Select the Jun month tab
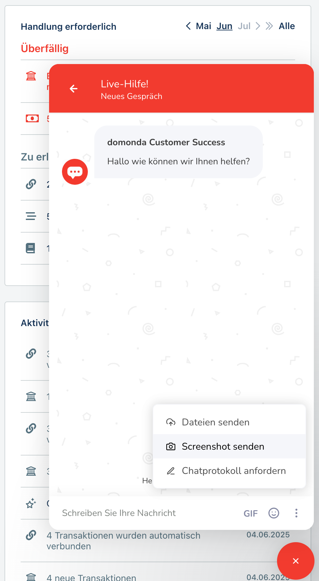 click(224, 26)
